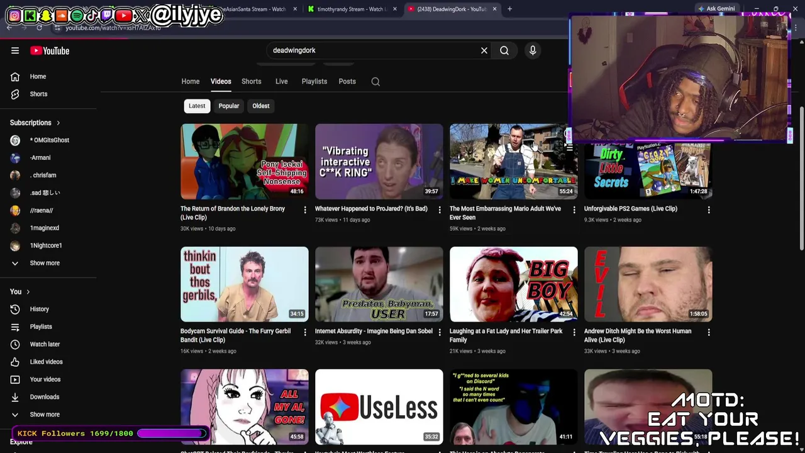Switch to channel Live tab

[281, 81]
